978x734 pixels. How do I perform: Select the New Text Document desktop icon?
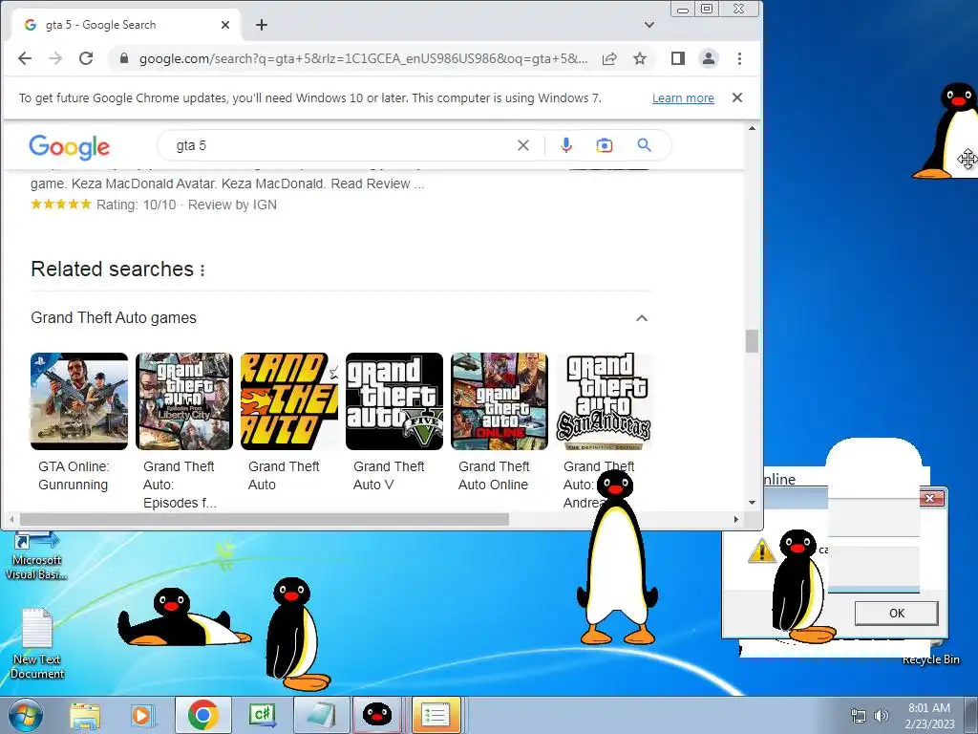tap(37, 643)
